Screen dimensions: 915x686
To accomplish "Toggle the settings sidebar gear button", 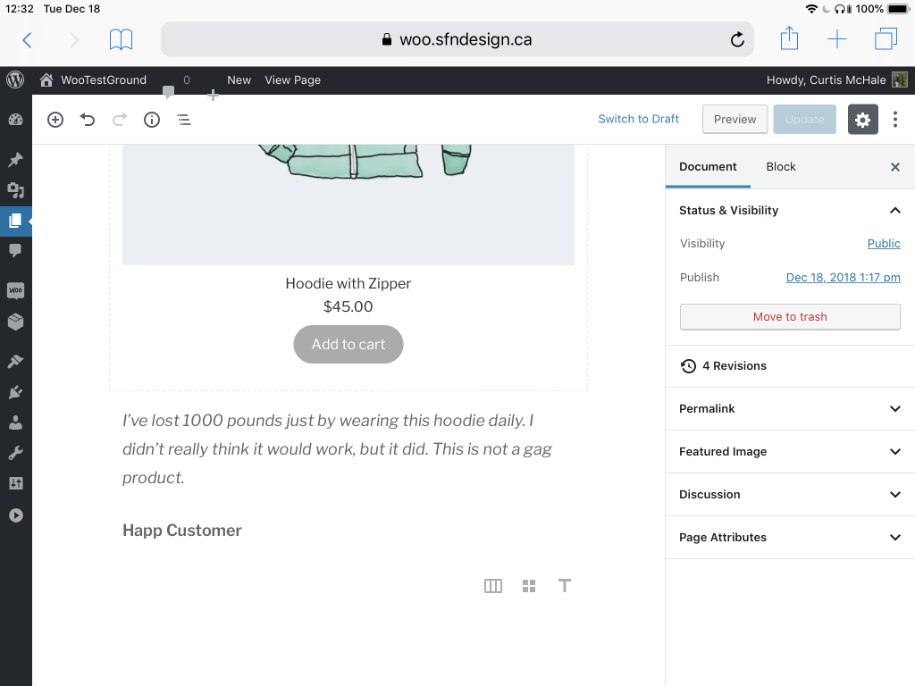I will [x=861, y=119].
